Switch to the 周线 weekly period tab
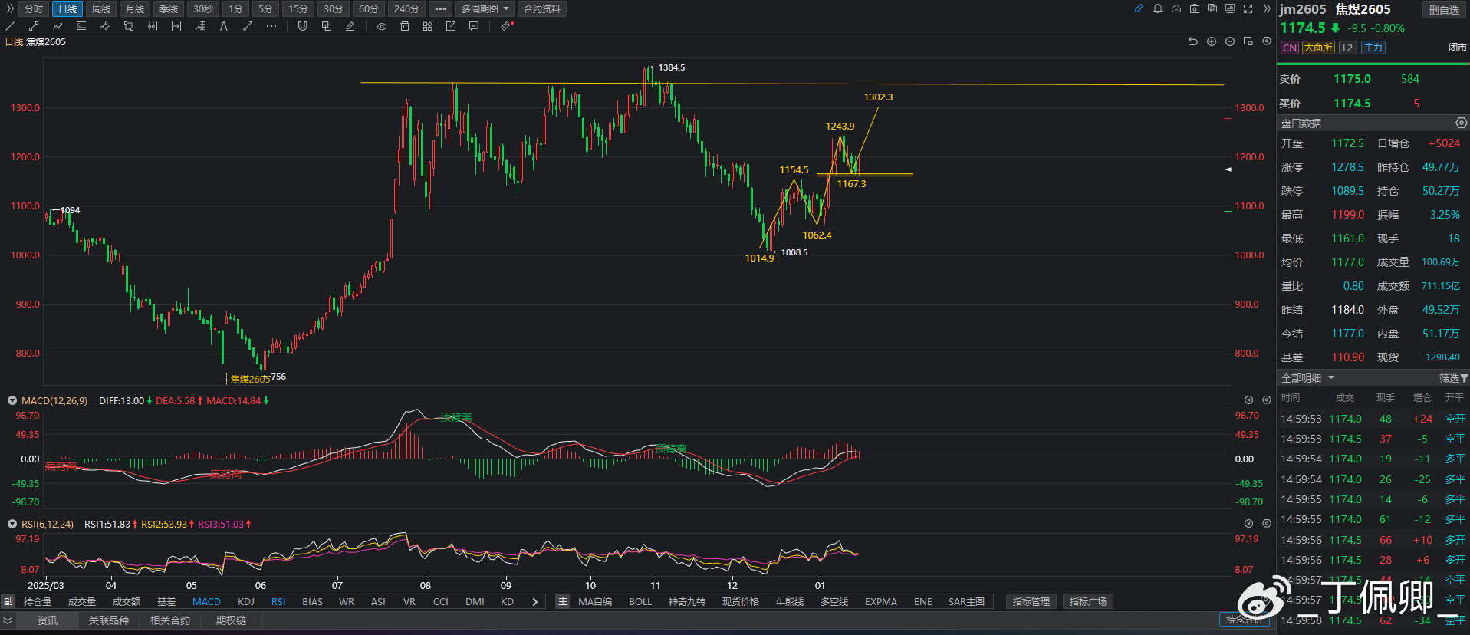This screenshot has height=635, width=1470. click(101, 9)
